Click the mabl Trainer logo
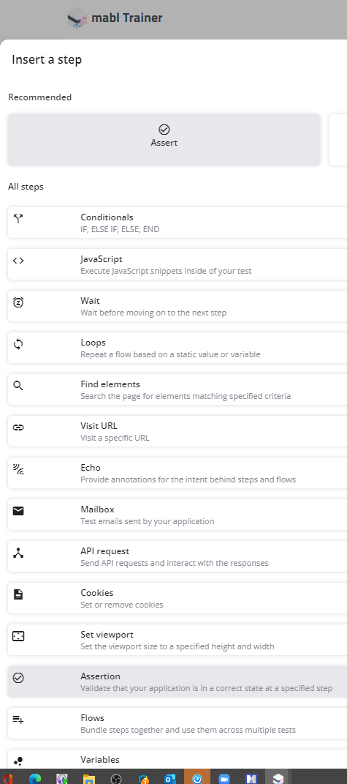Image resolution: width=347 pixels, height=784 pixels. (115, 18)
